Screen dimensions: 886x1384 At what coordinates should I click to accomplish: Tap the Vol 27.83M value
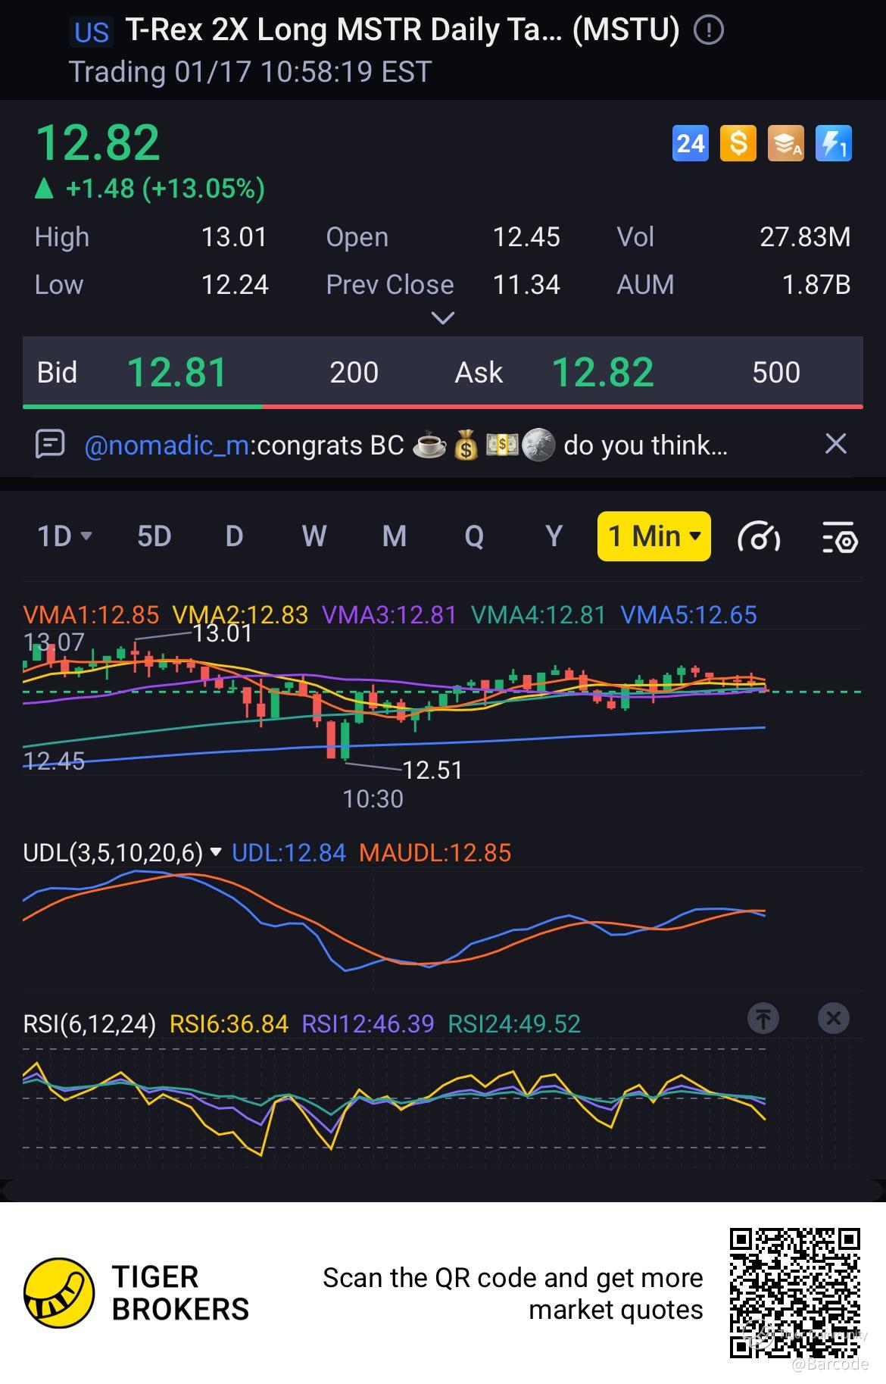pyautogui.click(x=805, y=237)
